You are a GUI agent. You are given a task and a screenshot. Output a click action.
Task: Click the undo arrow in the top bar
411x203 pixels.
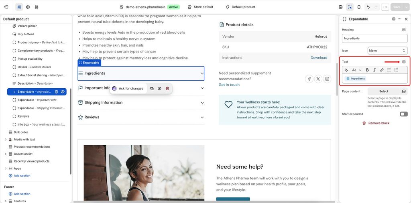[x=368, y=7]
